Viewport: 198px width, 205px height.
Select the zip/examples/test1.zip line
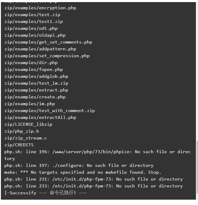point(34,22)
